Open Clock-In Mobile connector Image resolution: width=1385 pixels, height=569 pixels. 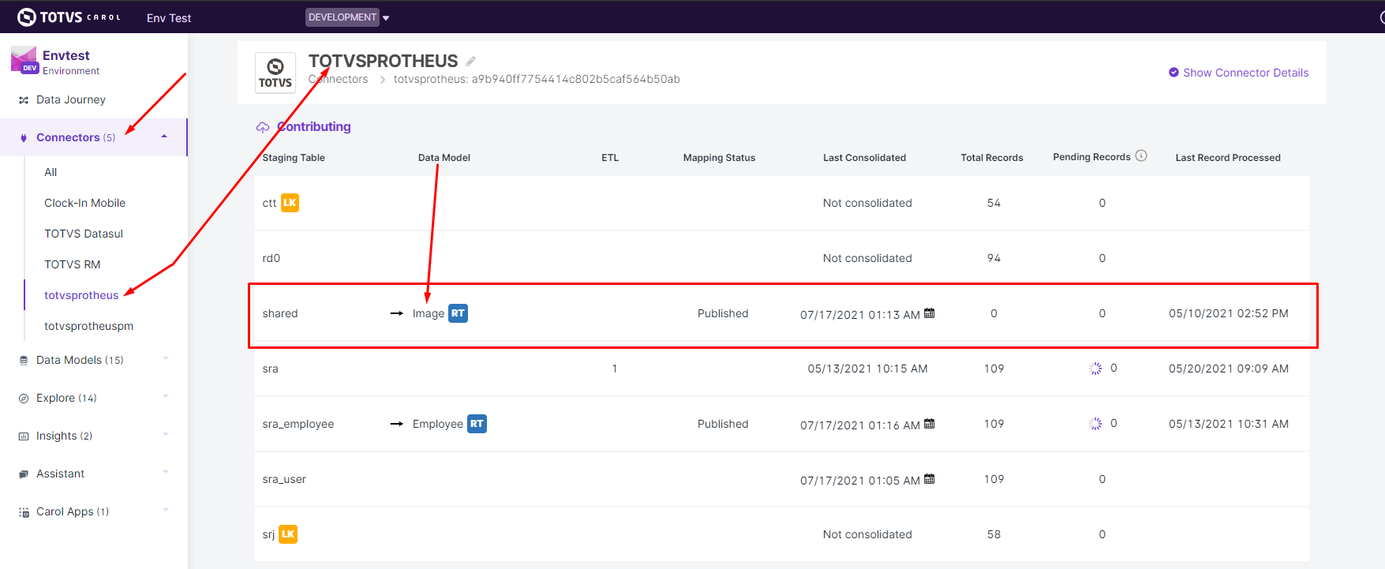84,203
